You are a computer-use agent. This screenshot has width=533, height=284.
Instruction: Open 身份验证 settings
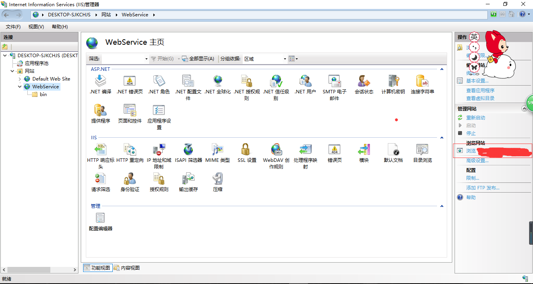pos(130,182)
